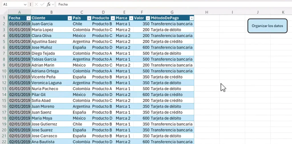Open the Cliente column filter dropdown
Viewport: 292px width, 144px height.
point(70,18)
